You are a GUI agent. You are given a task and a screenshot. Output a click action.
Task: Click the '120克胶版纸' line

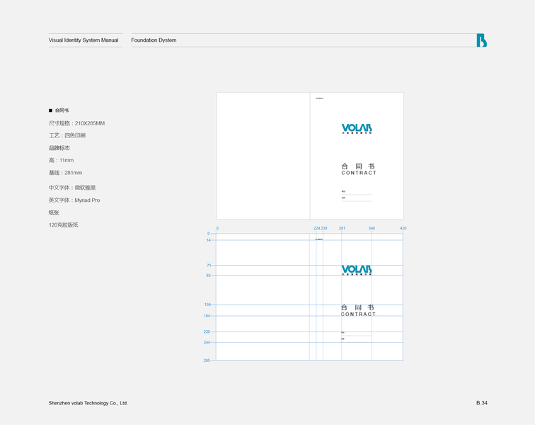point(64,225)
